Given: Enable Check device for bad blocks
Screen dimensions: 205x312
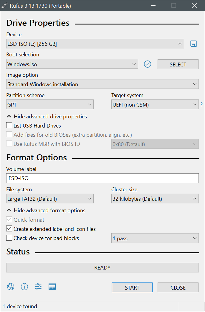Looking at the screenshot, I should (x=9, y=238).
